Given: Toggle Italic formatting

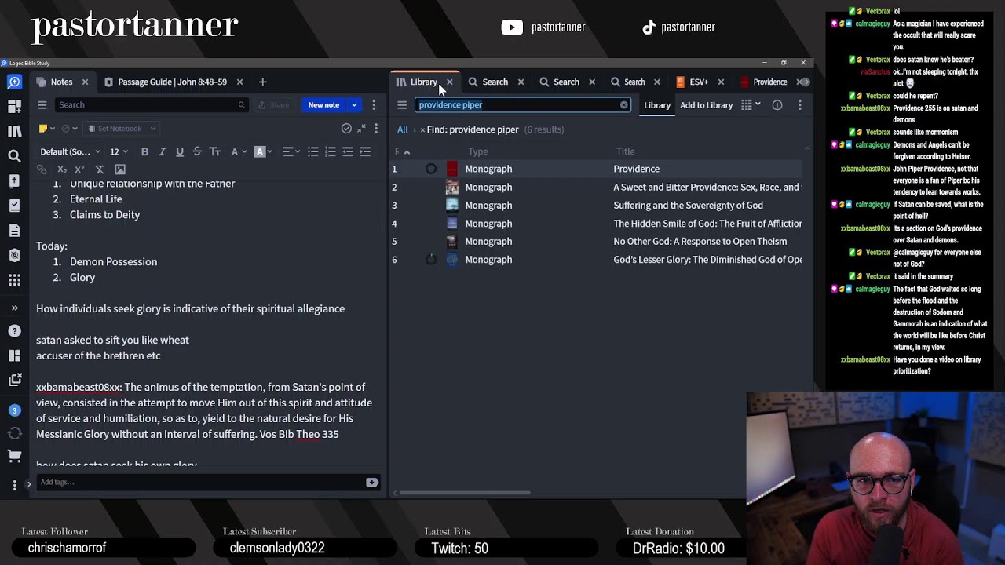Looking at the screenshot, I should click(x=162, y=151).
